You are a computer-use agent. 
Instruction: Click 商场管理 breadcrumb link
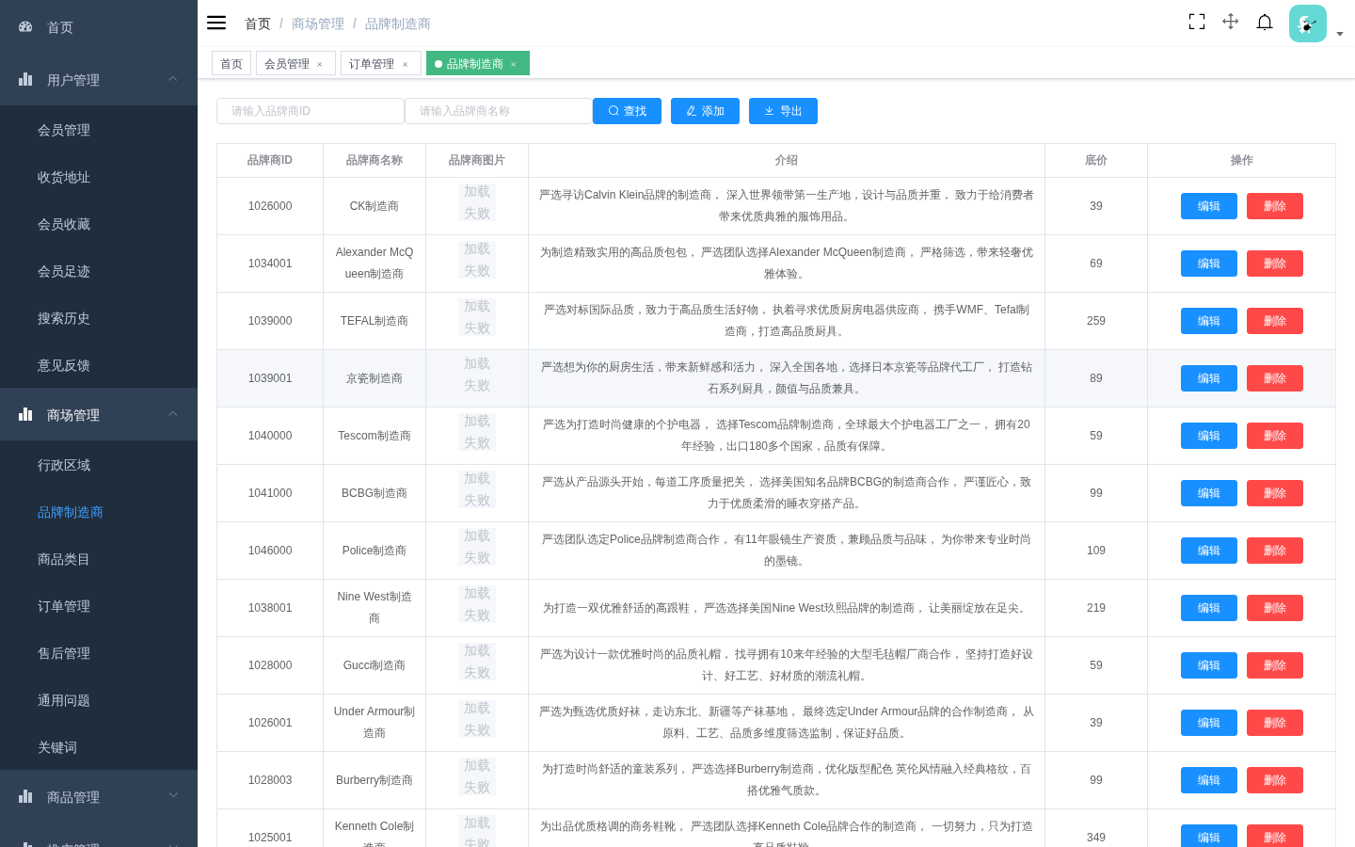coord(318,24)
